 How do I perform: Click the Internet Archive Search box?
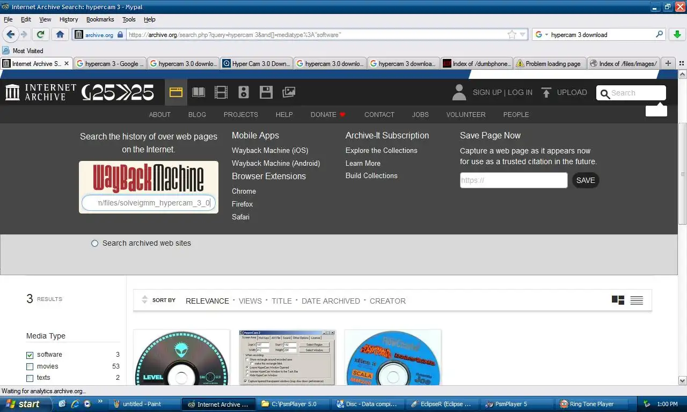click(x=631, y=93)
